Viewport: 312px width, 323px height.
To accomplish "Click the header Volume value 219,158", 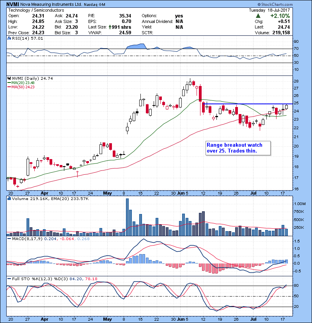I will [281, 33].
